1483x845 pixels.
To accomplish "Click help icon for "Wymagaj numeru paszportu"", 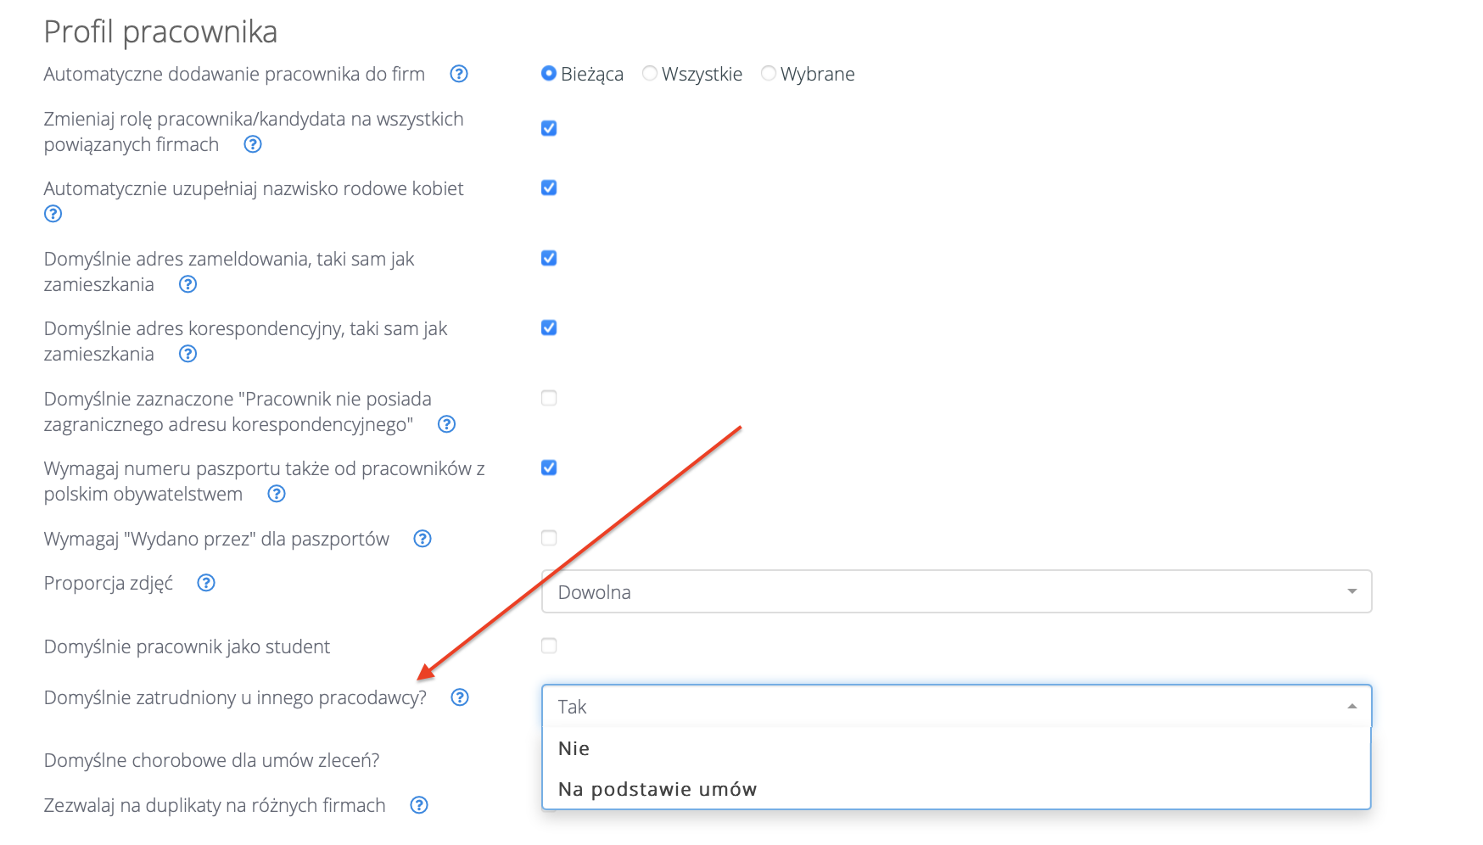I will click(x=277, y=494).
